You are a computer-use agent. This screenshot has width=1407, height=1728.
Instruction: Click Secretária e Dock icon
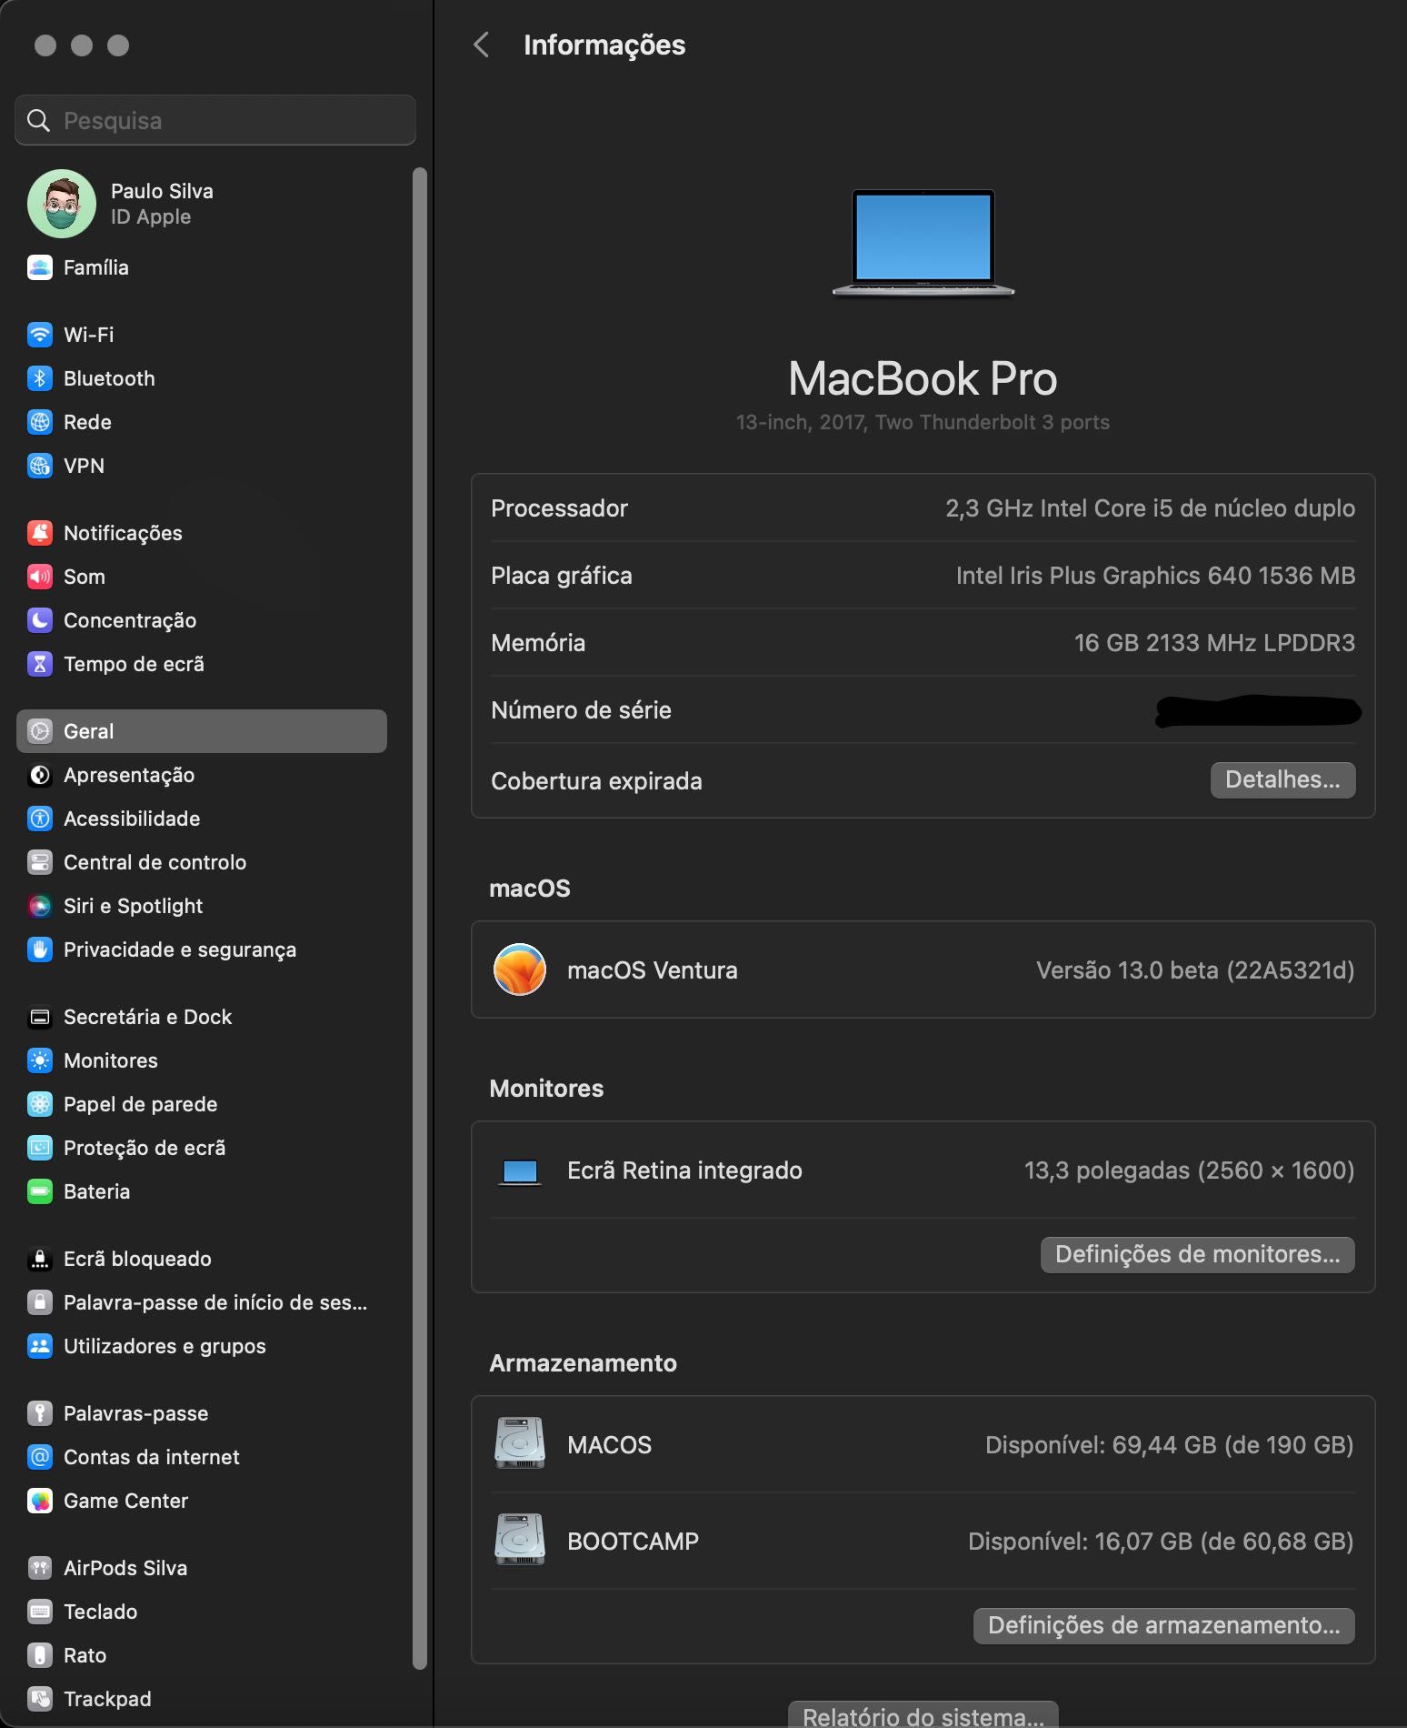[40, 1017]
